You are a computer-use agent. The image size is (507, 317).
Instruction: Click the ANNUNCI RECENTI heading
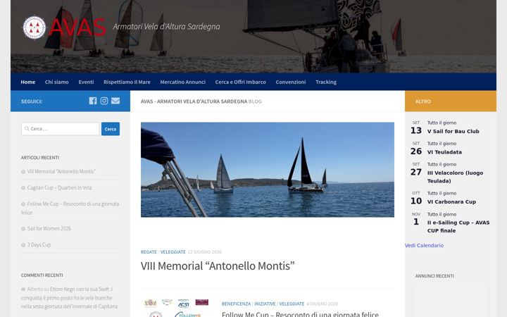click(434, 276)
